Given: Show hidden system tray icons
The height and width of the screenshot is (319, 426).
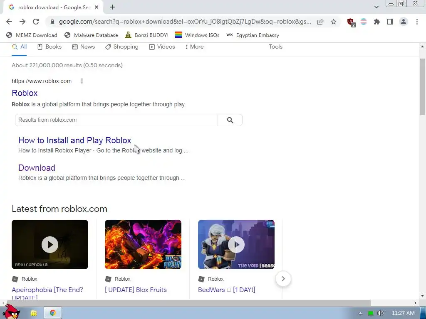Looking at the screenshot, I should [361, 313].
